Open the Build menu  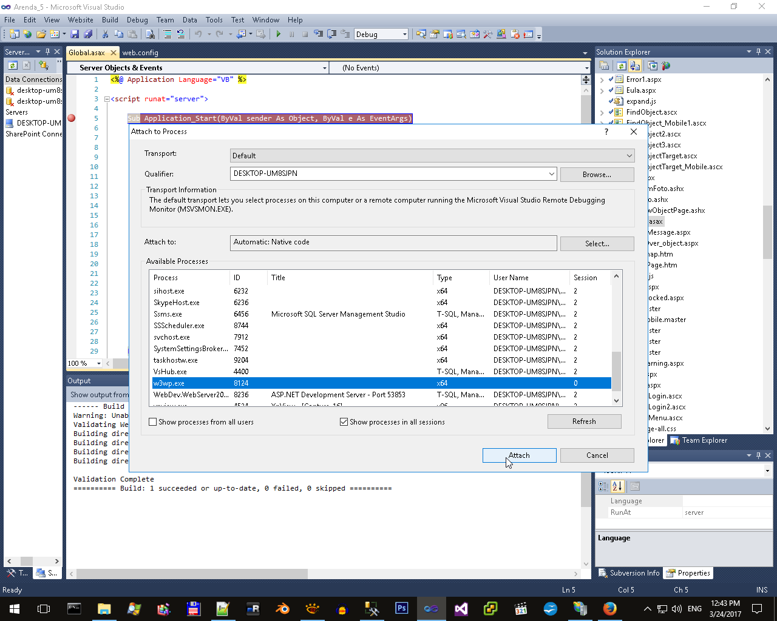pyautogui.click(x=110, y=20)
